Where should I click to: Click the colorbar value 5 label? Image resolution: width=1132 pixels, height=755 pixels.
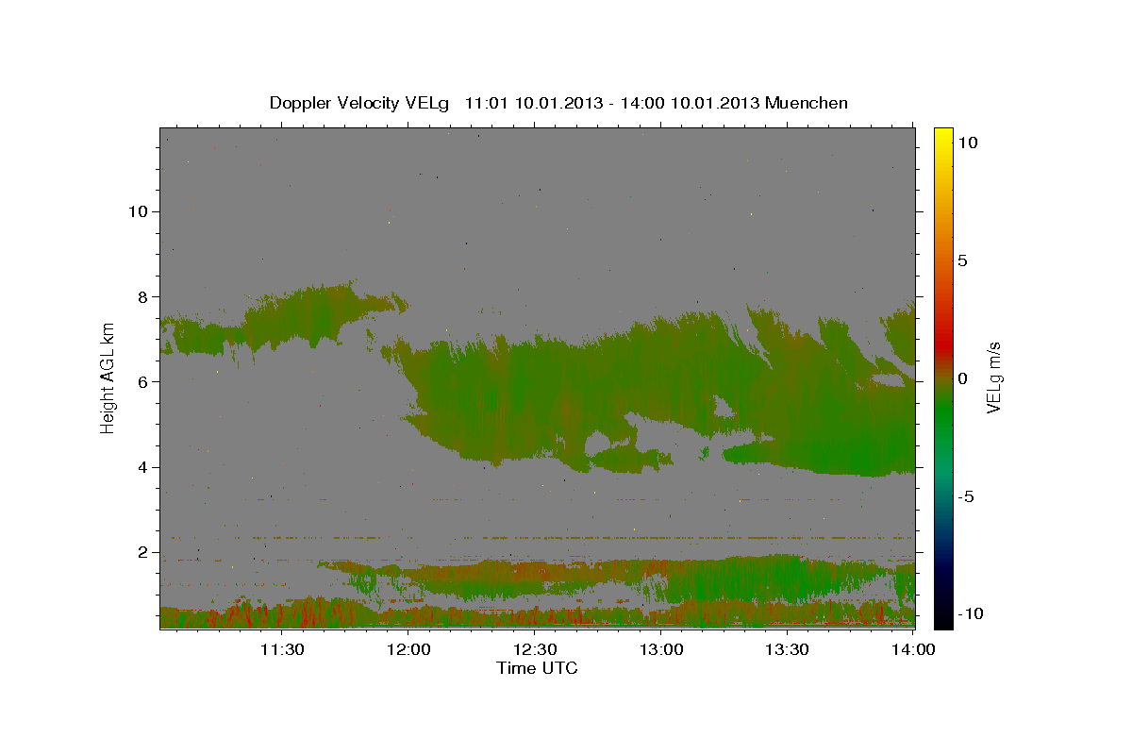click(962, 260)
